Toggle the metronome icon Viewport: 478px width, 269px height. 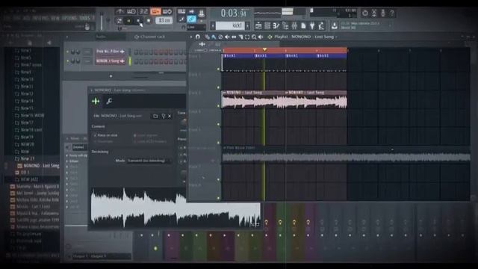click(119, 12)
